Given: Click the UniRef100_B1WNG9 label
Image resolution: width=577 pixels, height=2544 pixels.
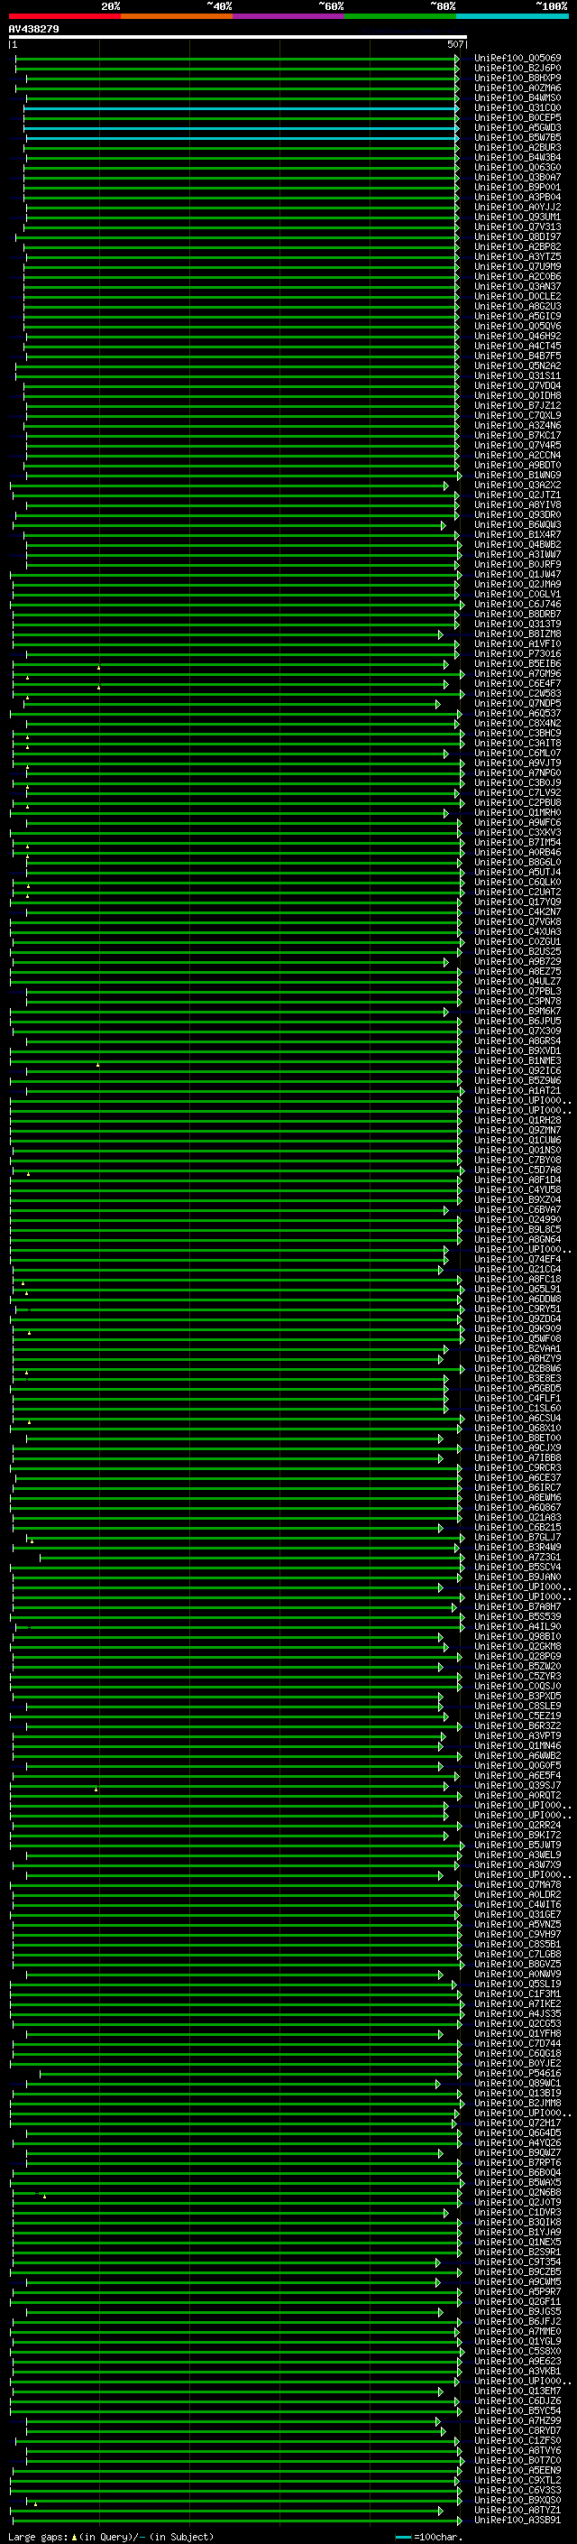Looking at the screenshot, I should [x=517, y=475].
